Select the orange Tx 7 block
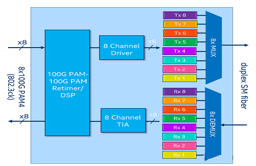Screen dimensions: 256x166 (180, 24)
